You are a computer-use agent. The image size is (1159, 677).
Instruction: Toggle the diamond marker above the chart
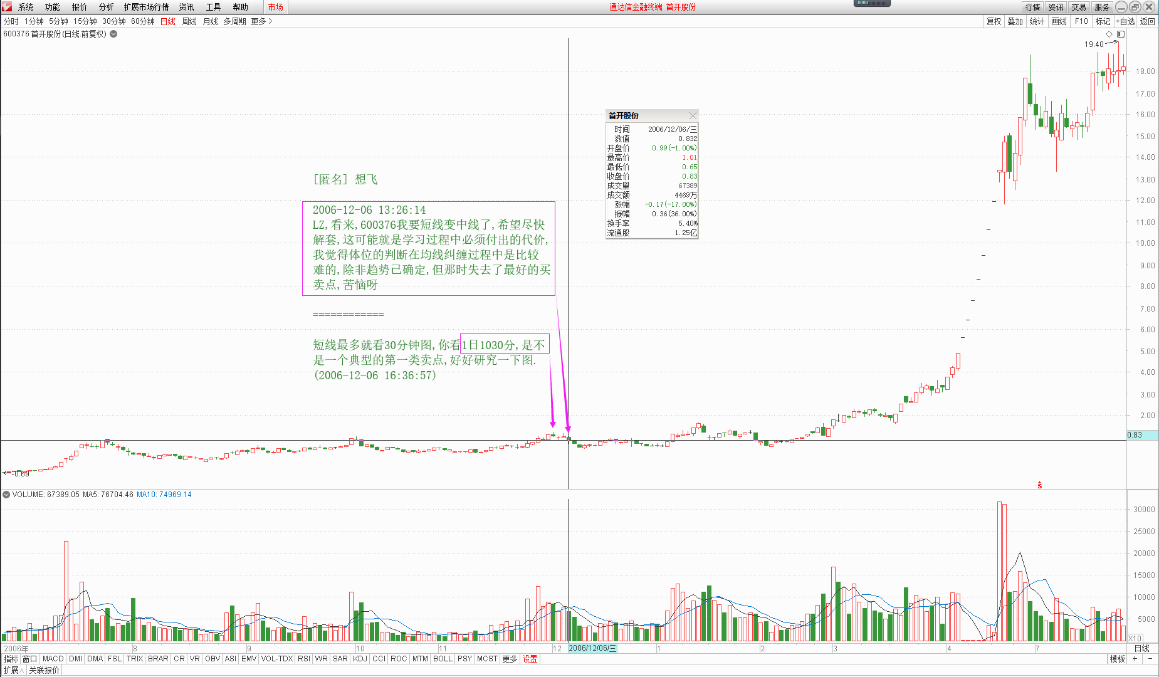coord(1110,34)
